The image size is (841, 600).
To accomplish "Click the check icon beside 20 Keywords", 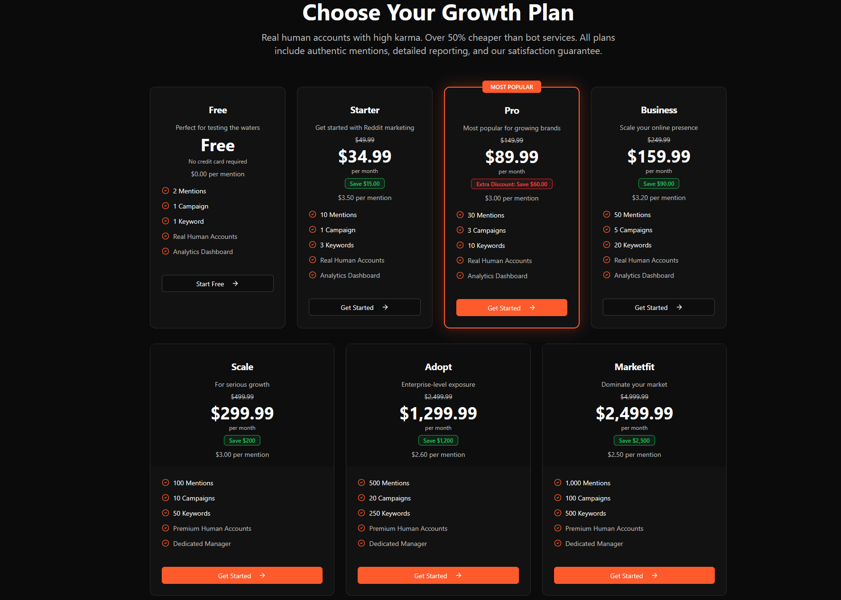I will pos(607,245).
